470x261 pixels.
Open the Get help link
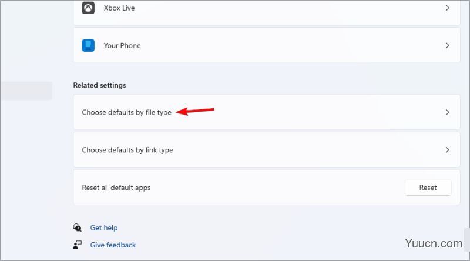click(x=104, y=227)
